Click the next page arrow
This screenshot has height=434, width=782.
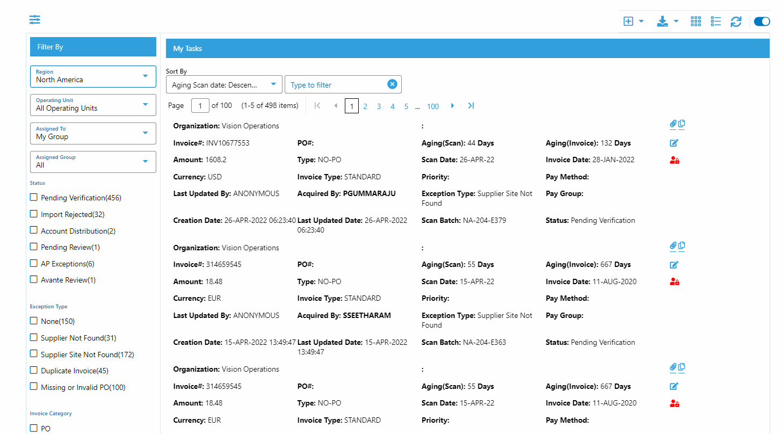click(x=452, y=106)
